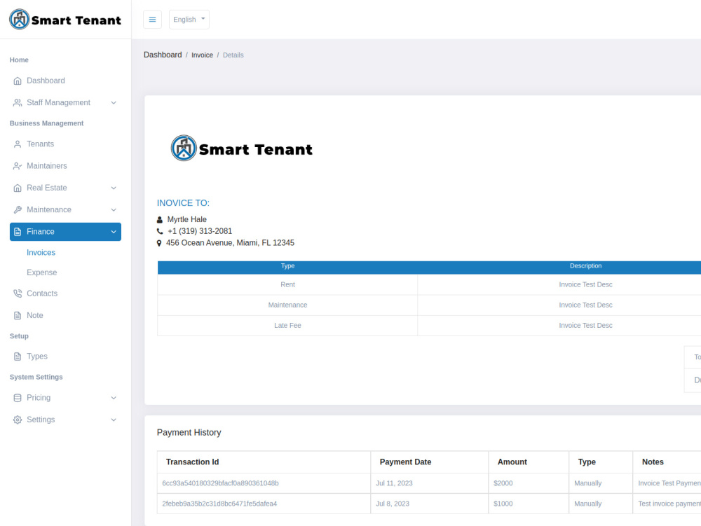Click the Smart Tenant invoice logo
The height and width of the screenshot is (526, 701).
[x=241, y=148]
